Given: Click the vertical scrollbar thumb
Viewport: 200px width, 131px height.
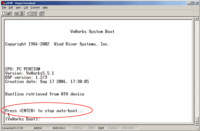Looking at the screenshot, I should [x=197, y=119].
